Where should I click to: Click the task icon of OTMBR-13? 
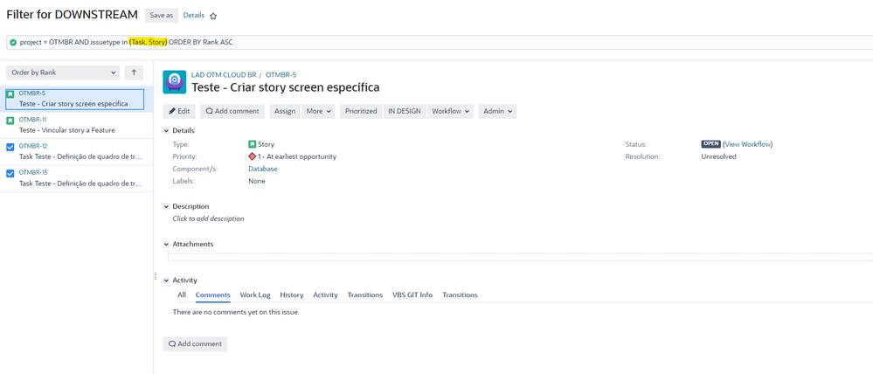pyautogui.click(x=10, y=174)
